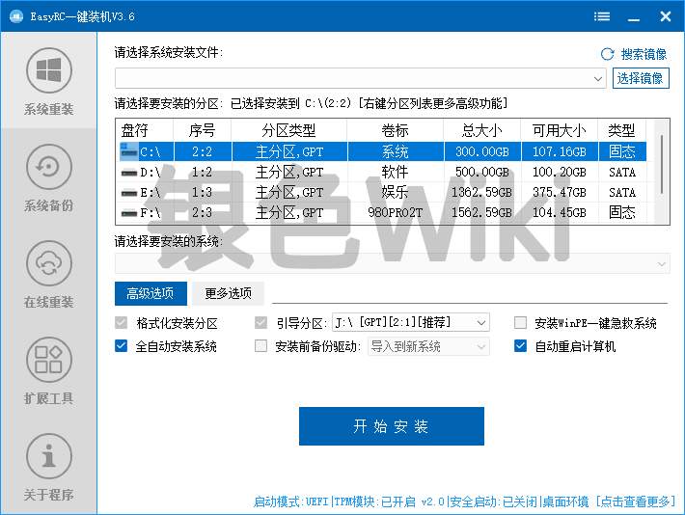Open the 扩展工具 sidebar icon
This screenshot has width=685, height=515.
pyautogui.click(x=48, y=359)
